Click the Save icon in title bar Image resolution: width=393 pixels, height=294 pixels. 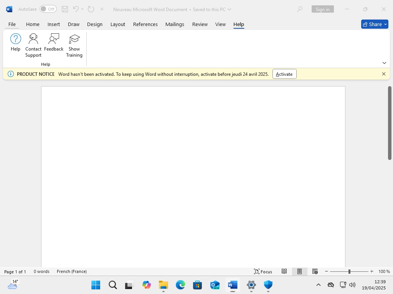65,9
